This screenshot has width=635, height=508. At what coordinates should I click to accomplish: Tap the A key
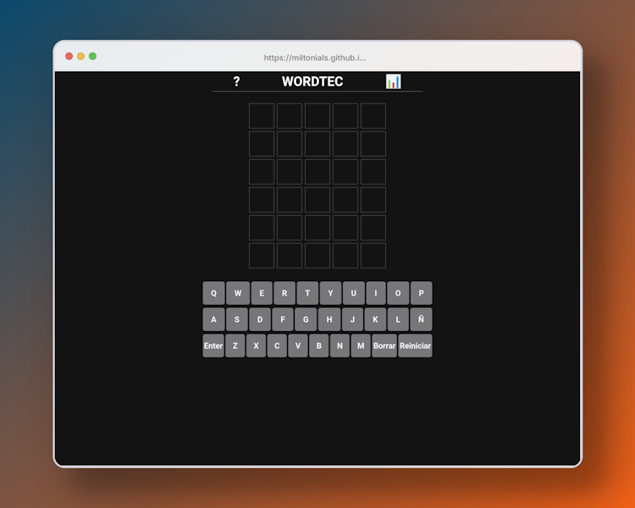[x=214, y=319]
